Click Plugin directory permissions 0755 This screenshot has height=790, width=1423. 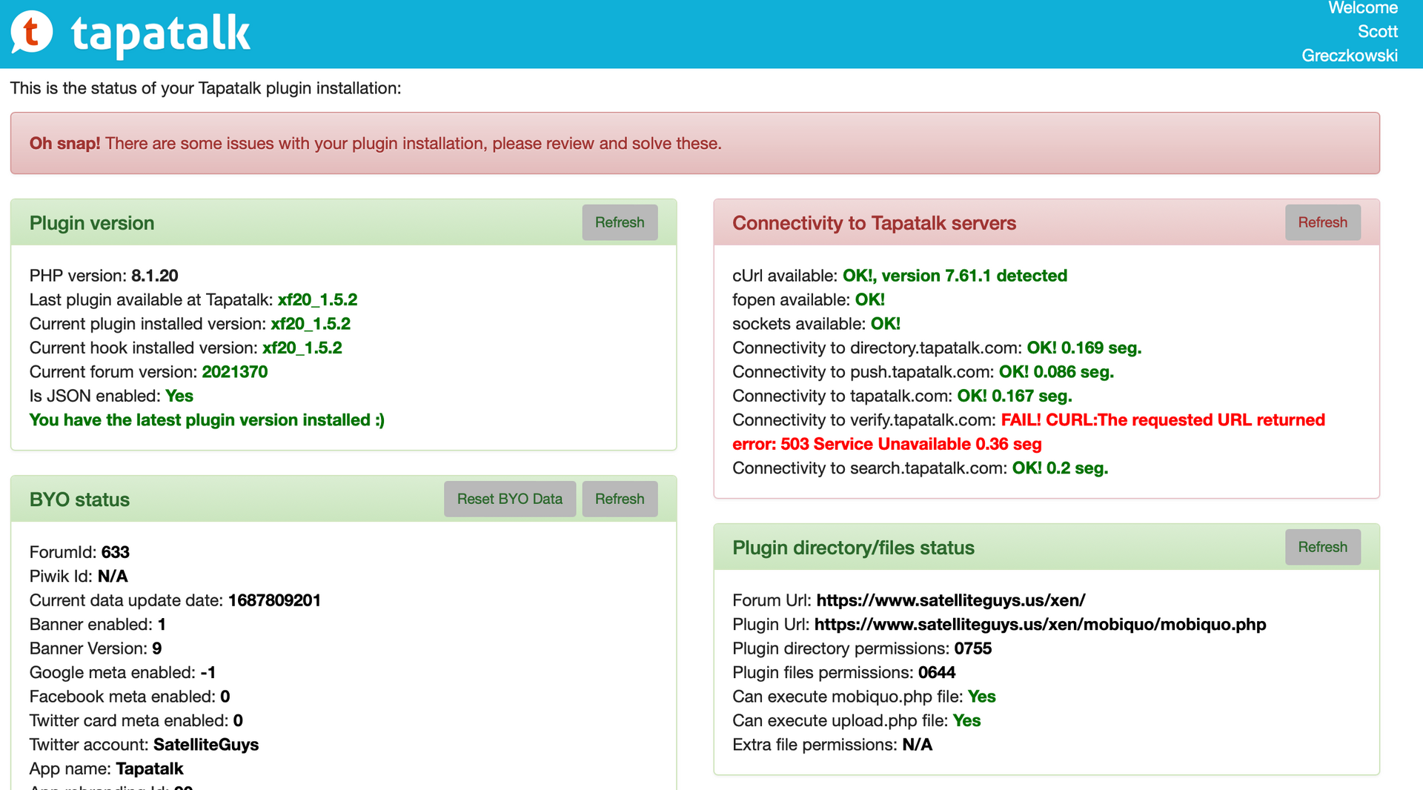click(x=862, y=648)
